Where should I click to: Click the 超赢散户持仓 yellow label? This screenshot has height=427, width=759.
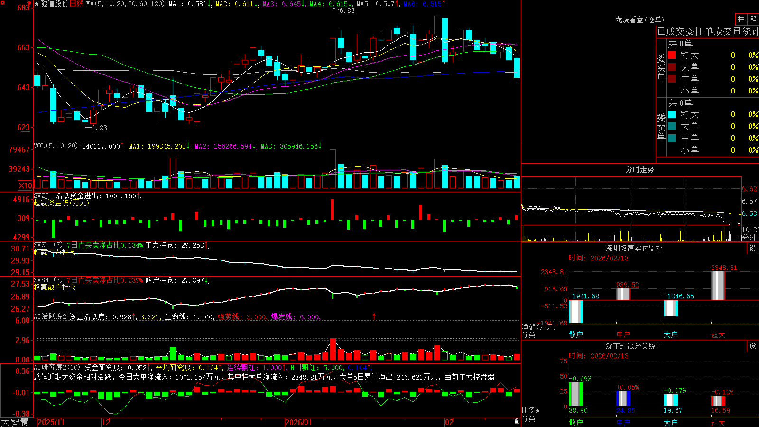pos(55,287)
